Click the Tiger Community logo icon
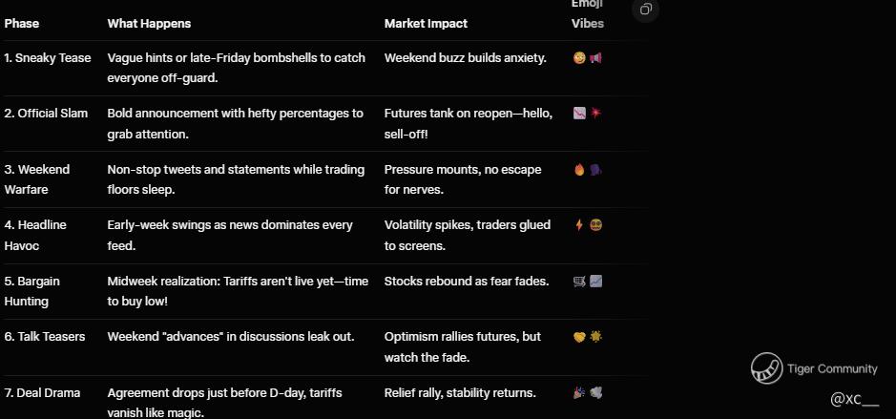Screen dimensions: 896x419 coord(765,368)
